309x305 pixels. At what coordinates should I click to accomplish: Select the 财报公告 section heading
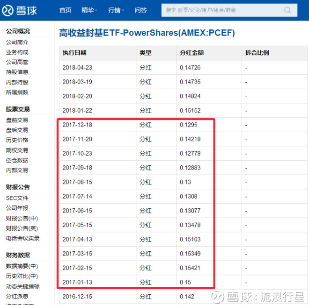(18, 187)
